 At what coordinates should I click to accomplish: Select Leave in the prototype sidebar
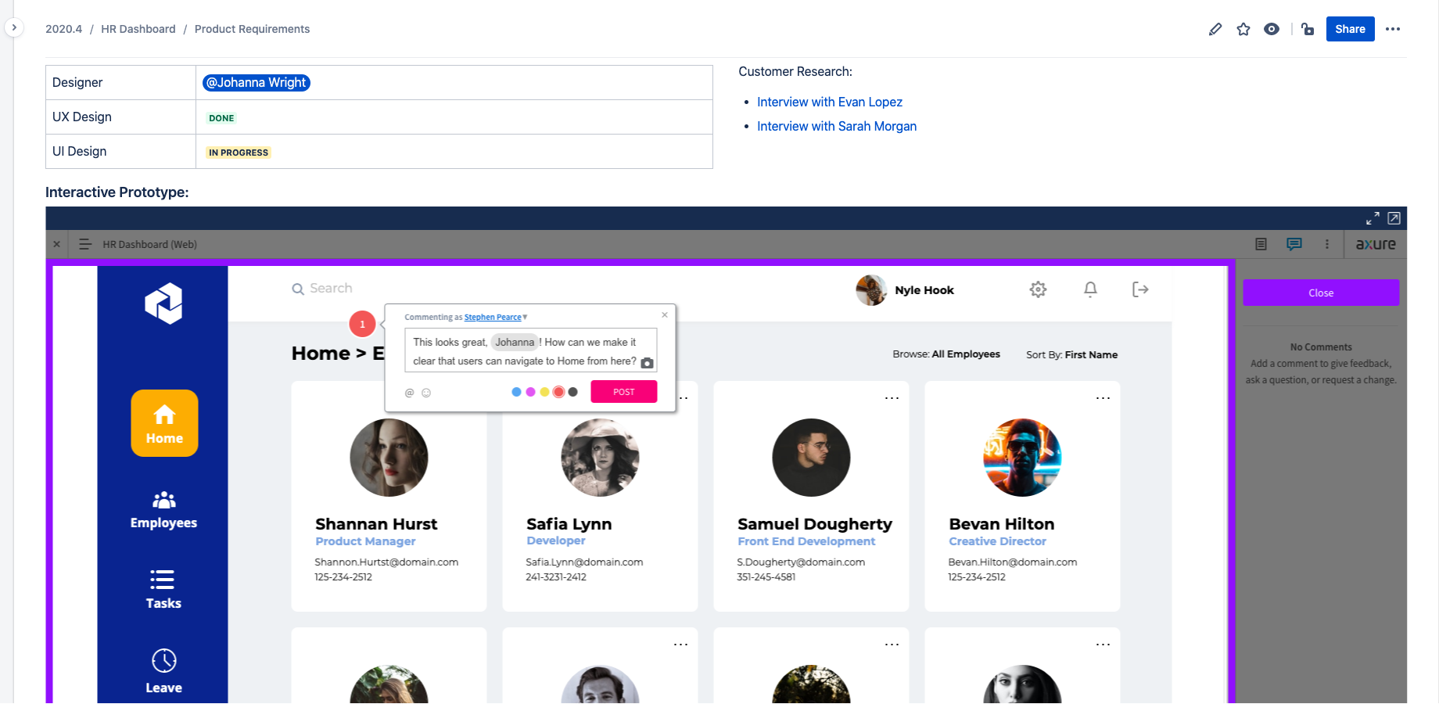(x=163, y=671)
